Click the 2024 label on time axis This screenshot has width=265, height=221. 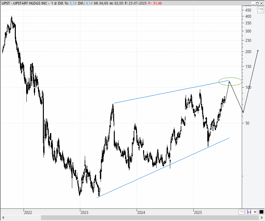click(141, 212)
